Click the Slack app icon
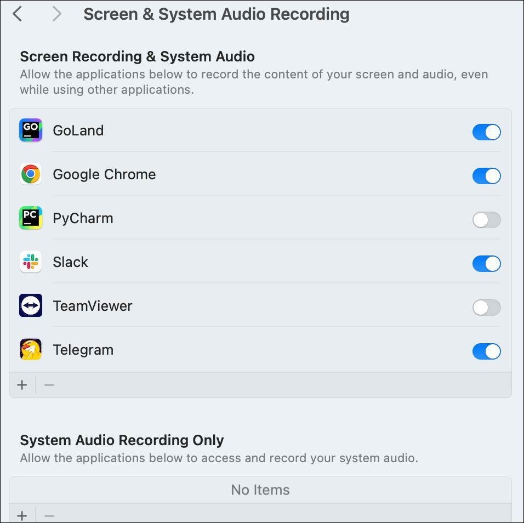Image resolution: width=524 pixels, height=523 pixels. click(30, 262)
